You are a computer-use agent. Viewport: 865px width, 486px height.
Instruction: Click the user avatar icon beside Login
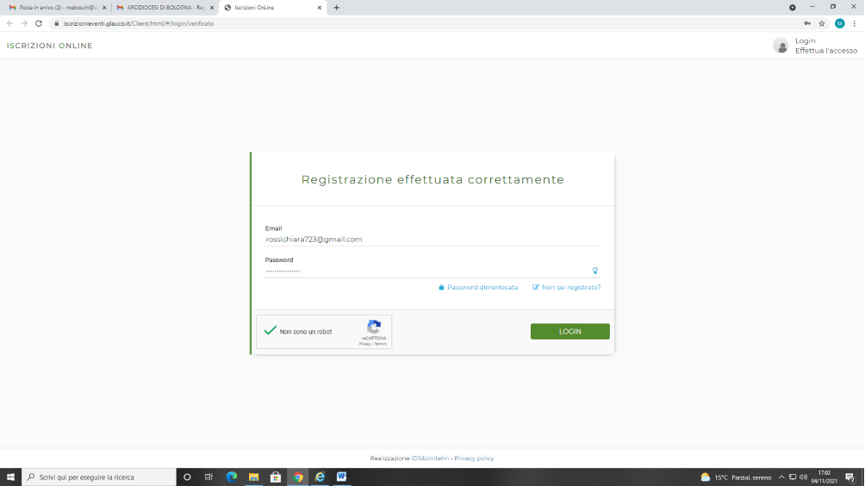[781, 46]
